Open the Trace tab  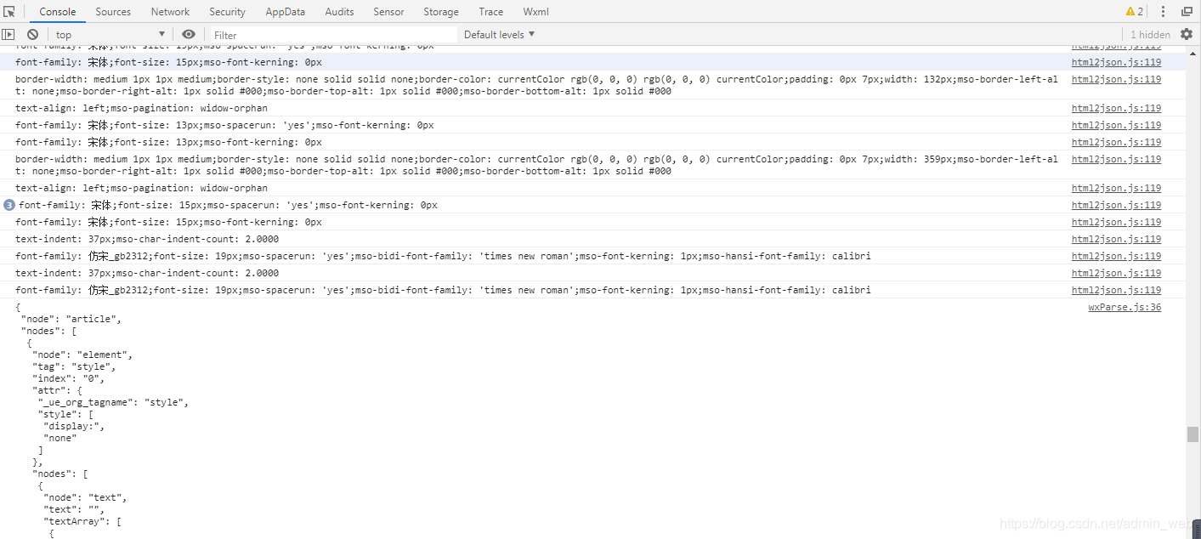(x=490, y=12)
